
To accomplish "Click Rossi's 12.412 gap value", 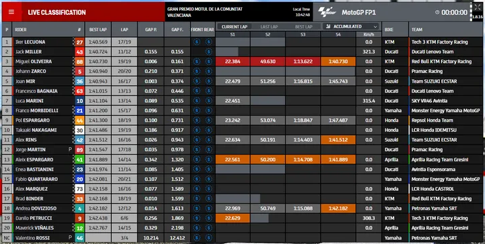I will 177,238.
